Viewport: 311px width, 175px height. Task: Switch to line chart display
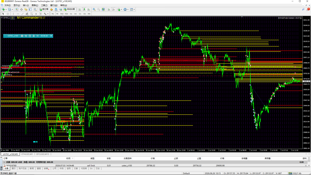coord(89,9)
